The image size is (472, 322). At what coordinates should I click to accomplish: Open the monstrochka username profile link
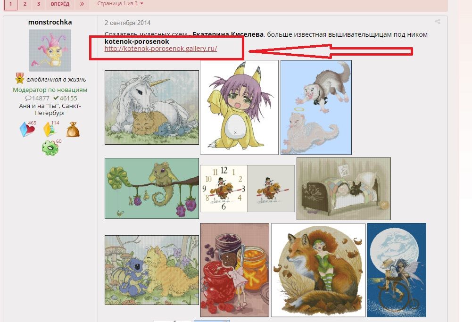pyautogui.click(x=50, y=22)
